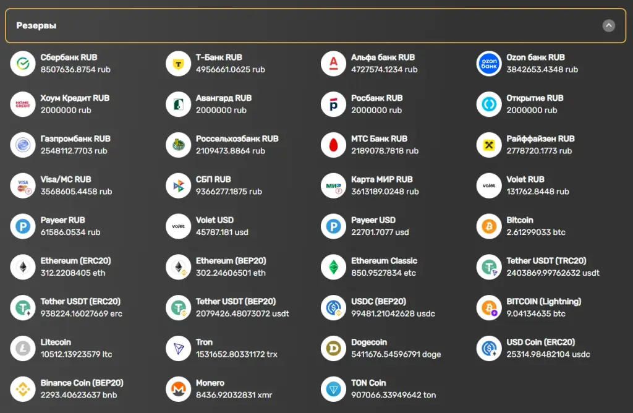Click the USD Coin (ERC20) icon
The width and height of the screenshot is (633, 413).
[x=489, y=349]
